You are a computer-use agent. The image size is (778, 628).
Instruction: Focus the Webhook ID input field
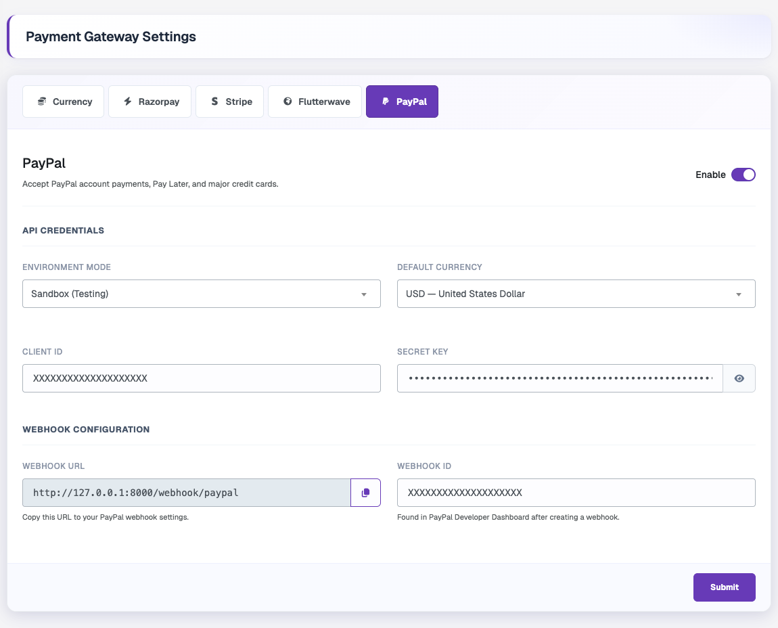576,493
